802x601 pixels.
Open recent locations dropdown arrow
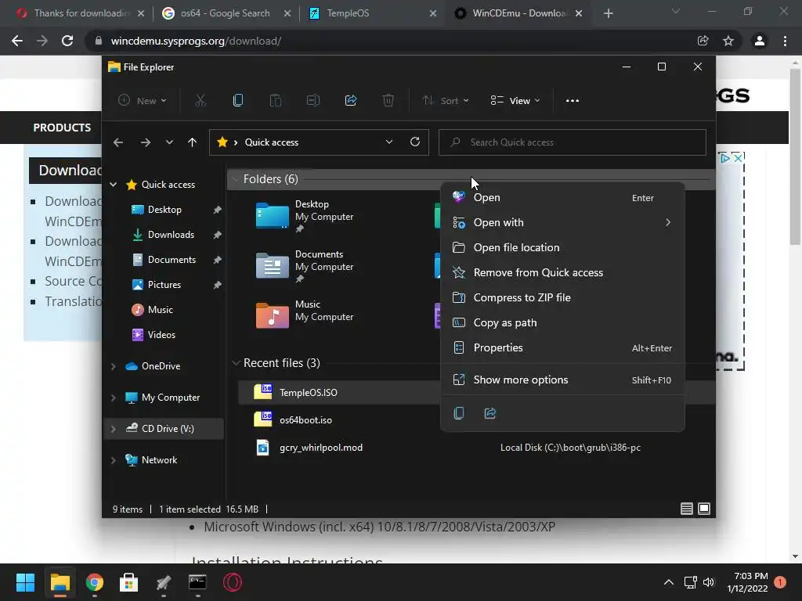[x=169, y=142]
